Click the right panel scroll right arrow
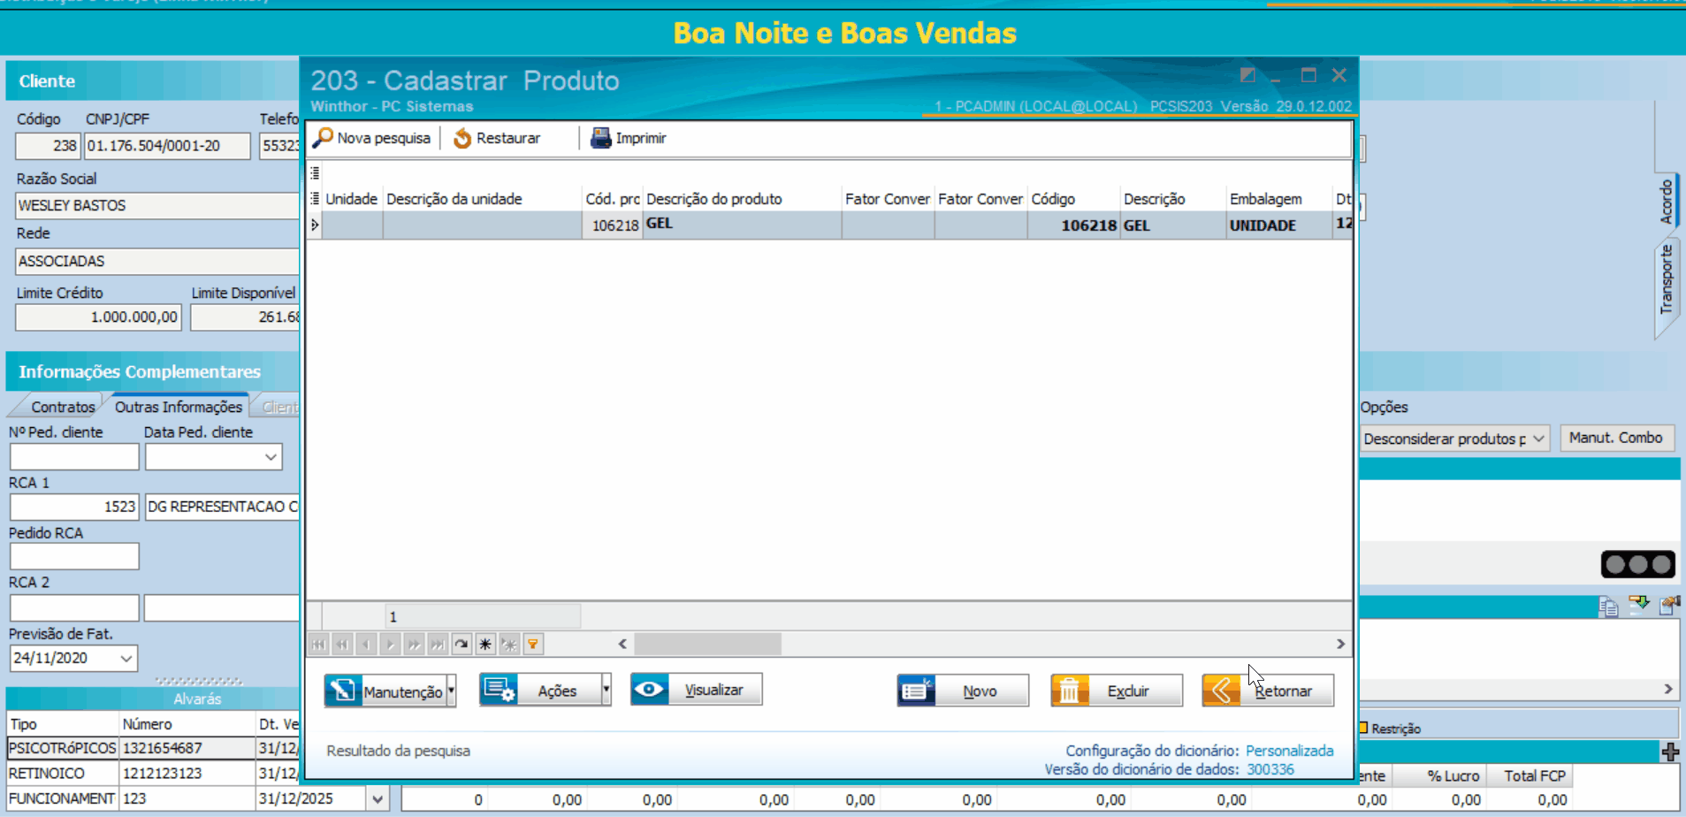Screen dimensions: 1686x817 click(1668, 689)
